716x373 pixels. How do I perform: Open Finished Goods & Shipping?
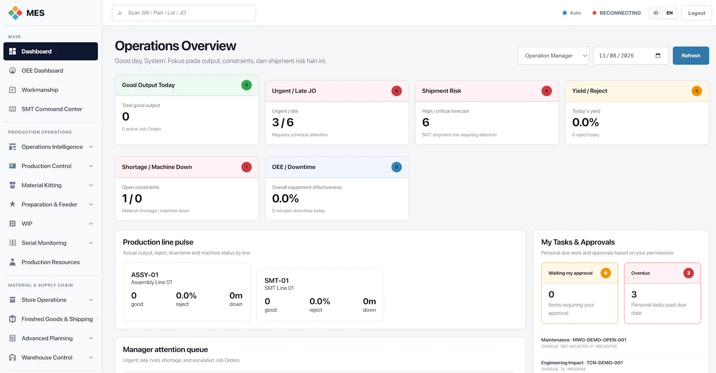point(51,319)
